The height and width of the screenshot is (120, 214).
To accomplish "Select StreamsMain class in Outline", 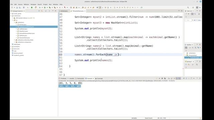I will tap(193, 55).
